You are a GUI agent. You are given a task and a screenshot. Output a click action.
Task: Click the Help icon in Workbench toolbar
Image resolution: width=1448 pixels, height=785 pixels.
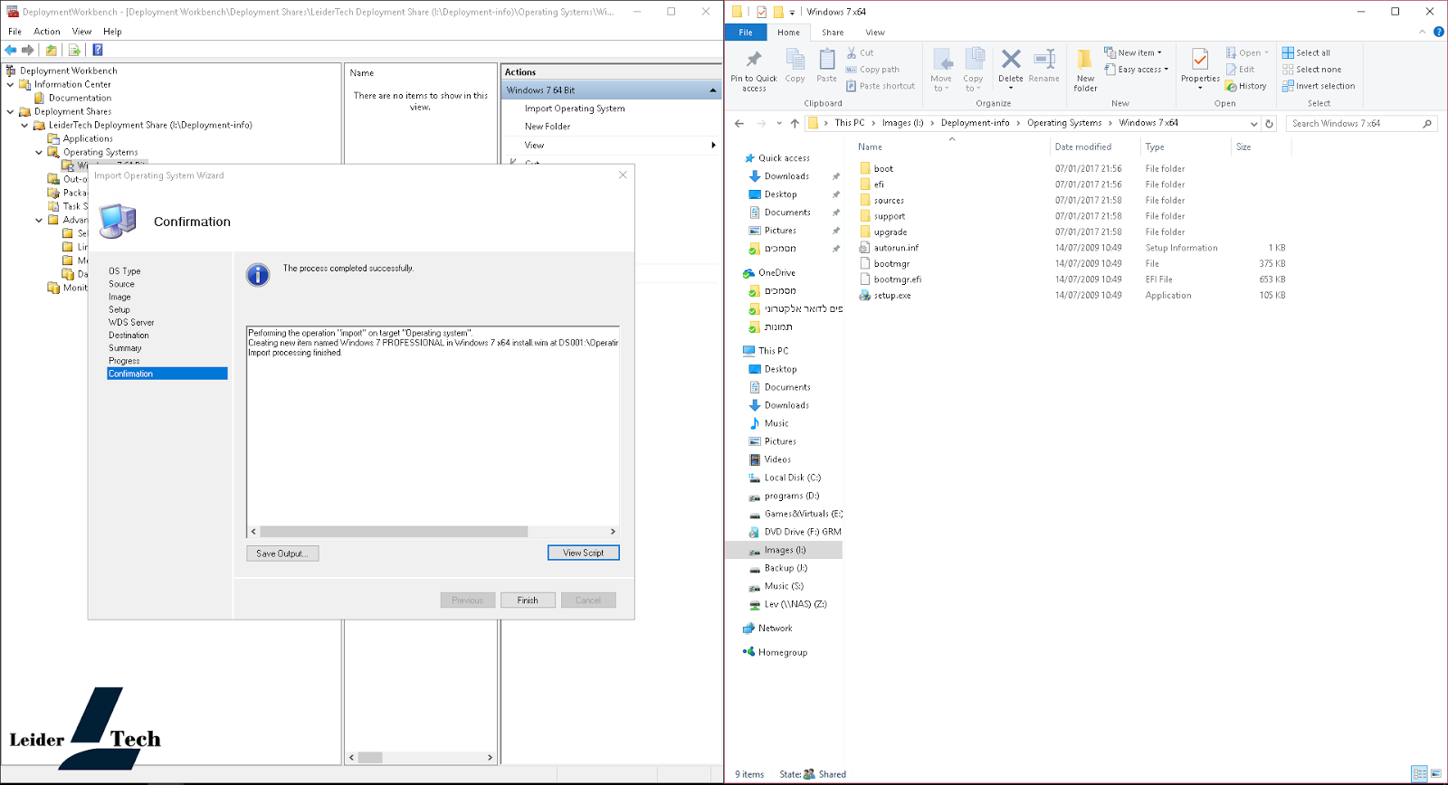(x=98, y=50)
